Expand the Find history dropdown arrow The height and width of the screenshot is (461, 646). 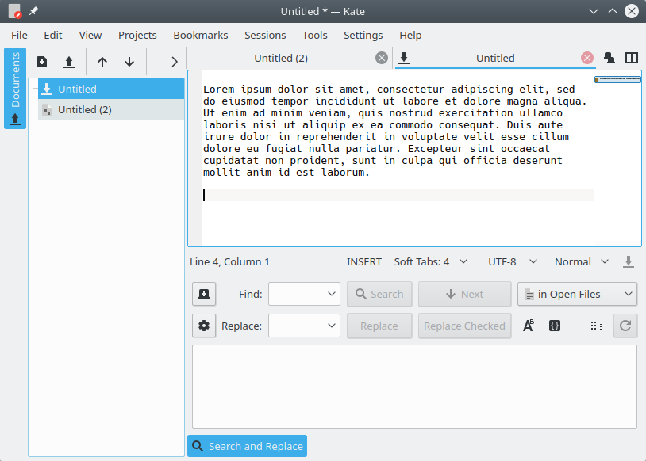pyautogui.click(x=332, y=294)
